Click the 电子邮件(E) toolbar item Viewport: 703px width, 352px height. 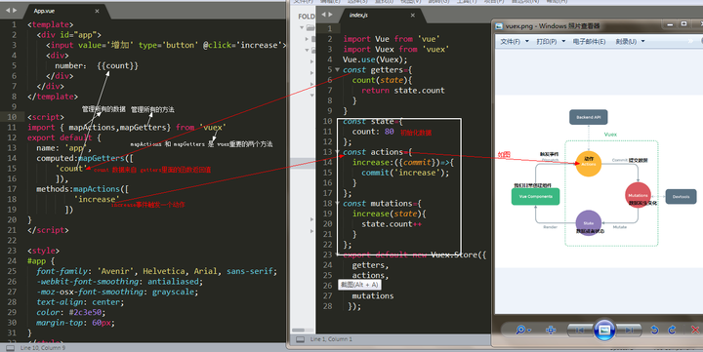pyautogui.click(x=589, y=41)
